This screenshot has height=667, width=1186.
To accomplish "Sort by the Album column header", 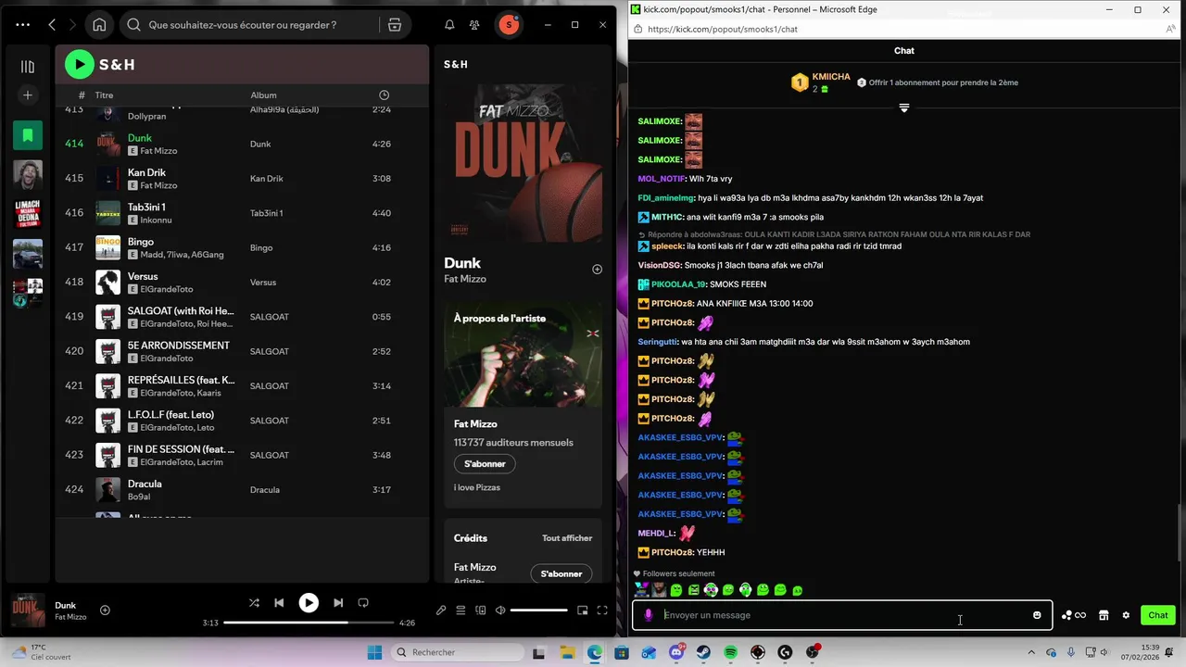I will tap(263, 95).
